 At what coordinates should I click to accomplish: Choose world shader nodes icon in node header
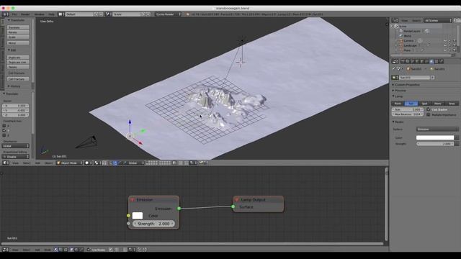click(76, 250)
